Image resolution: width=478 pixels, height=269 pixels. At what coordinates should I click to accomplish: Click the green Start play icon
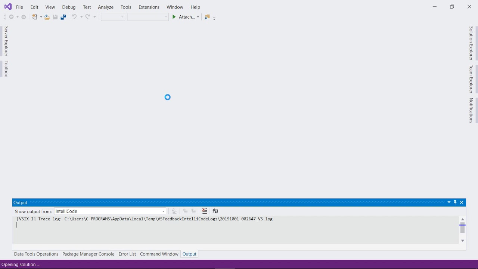tap(174, 17)
